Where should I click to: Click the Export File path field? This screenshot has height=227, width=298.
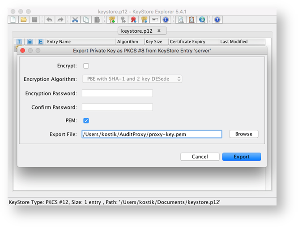pyautogui.click(x=151, y=134)
